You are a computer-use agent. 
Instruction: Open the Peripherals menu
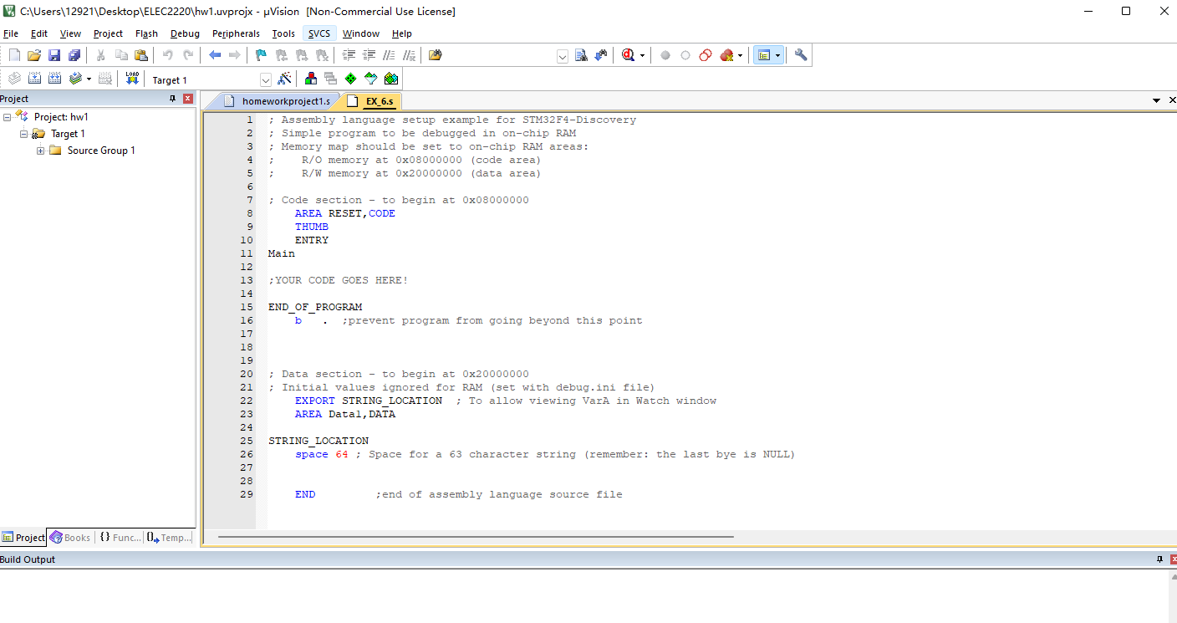(x=236, y=33)
